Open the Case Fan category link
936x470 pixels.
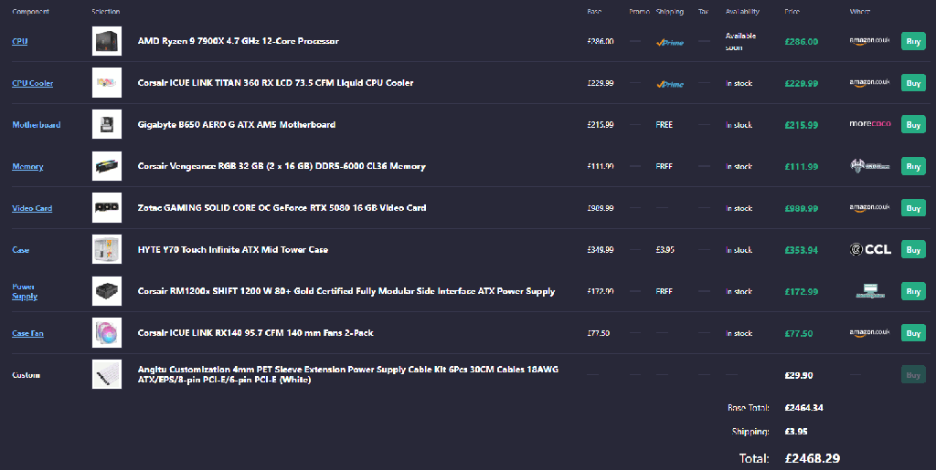coord(27,333)
